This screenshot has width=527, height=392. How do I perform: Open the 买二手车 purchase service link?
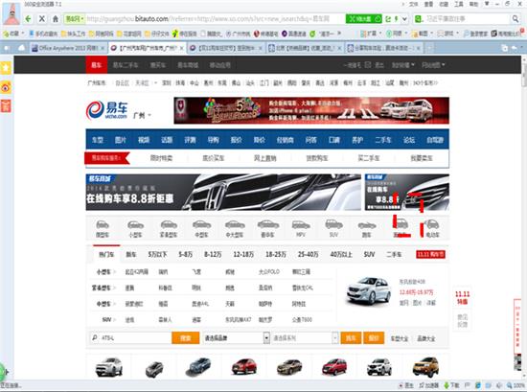[369, 158]
